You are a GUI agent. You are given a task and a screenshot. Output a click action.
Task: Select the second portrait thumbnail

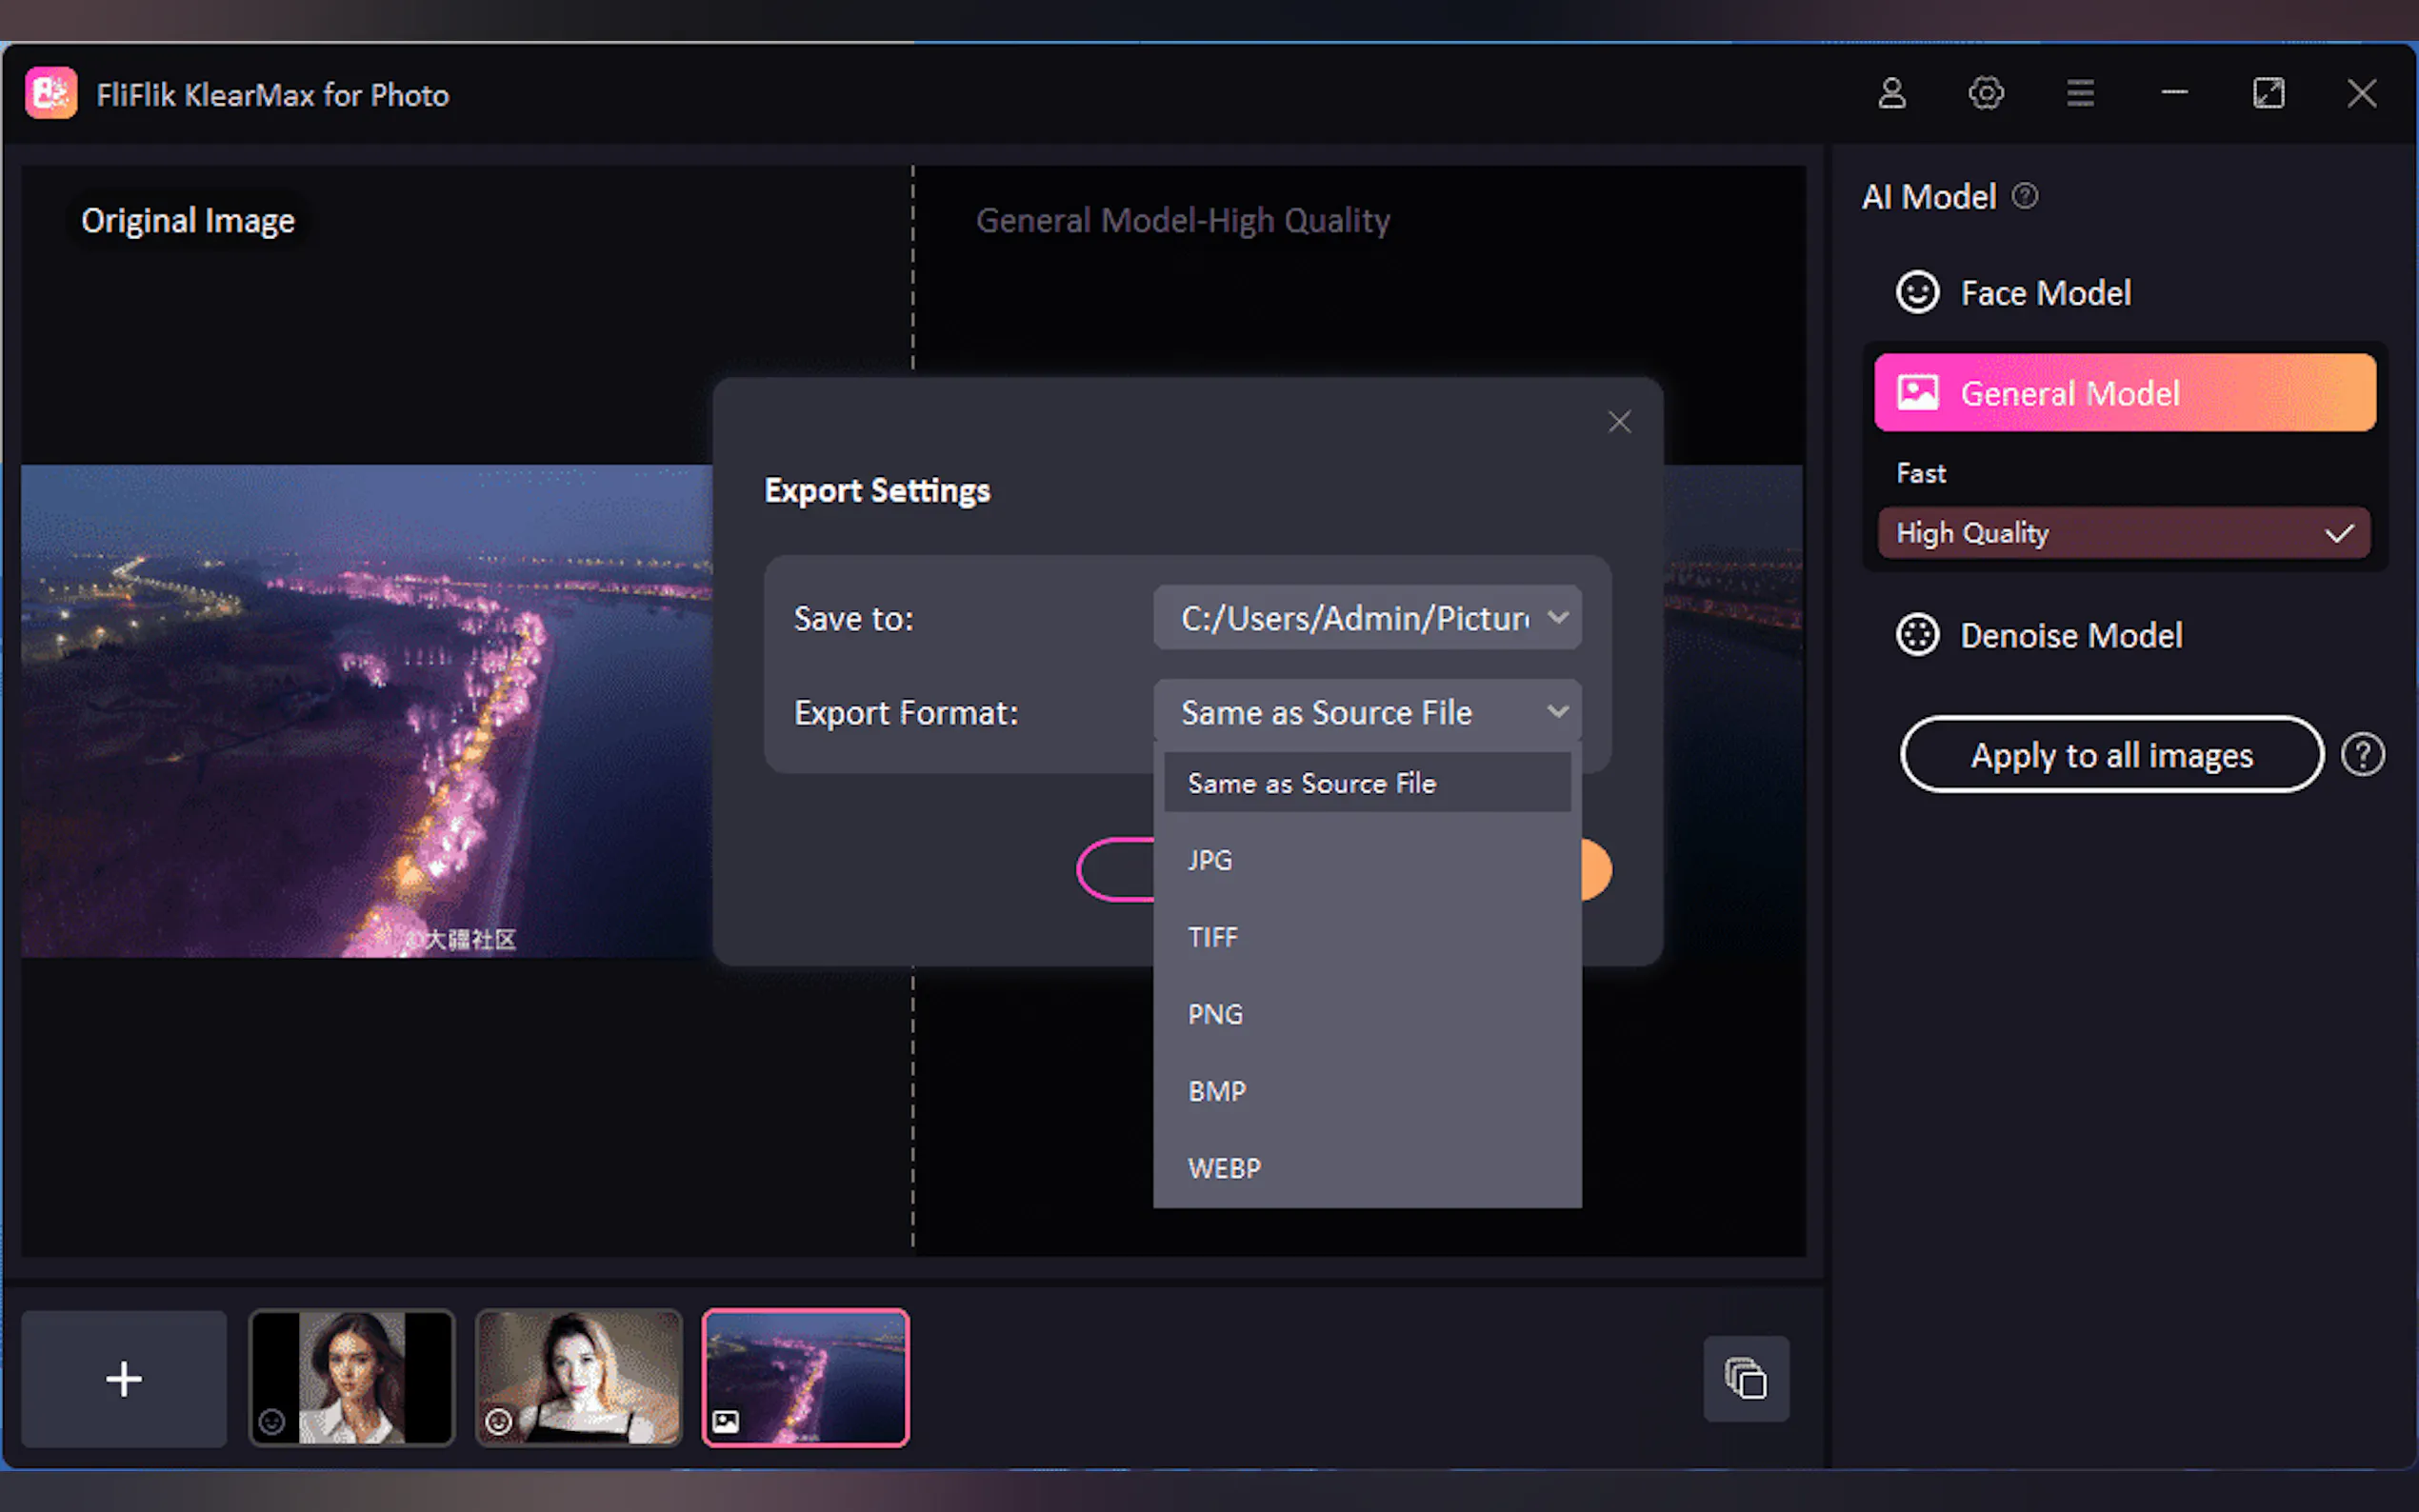pos(578,1378)
